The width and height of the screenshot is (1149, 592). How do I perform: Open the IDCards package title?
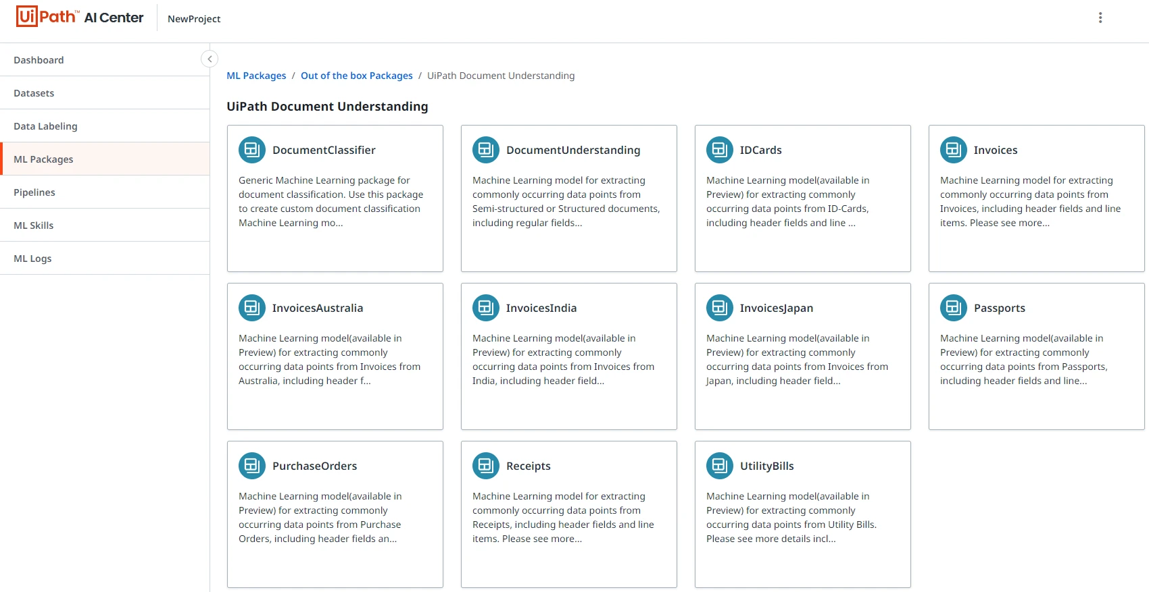[761, 150]
